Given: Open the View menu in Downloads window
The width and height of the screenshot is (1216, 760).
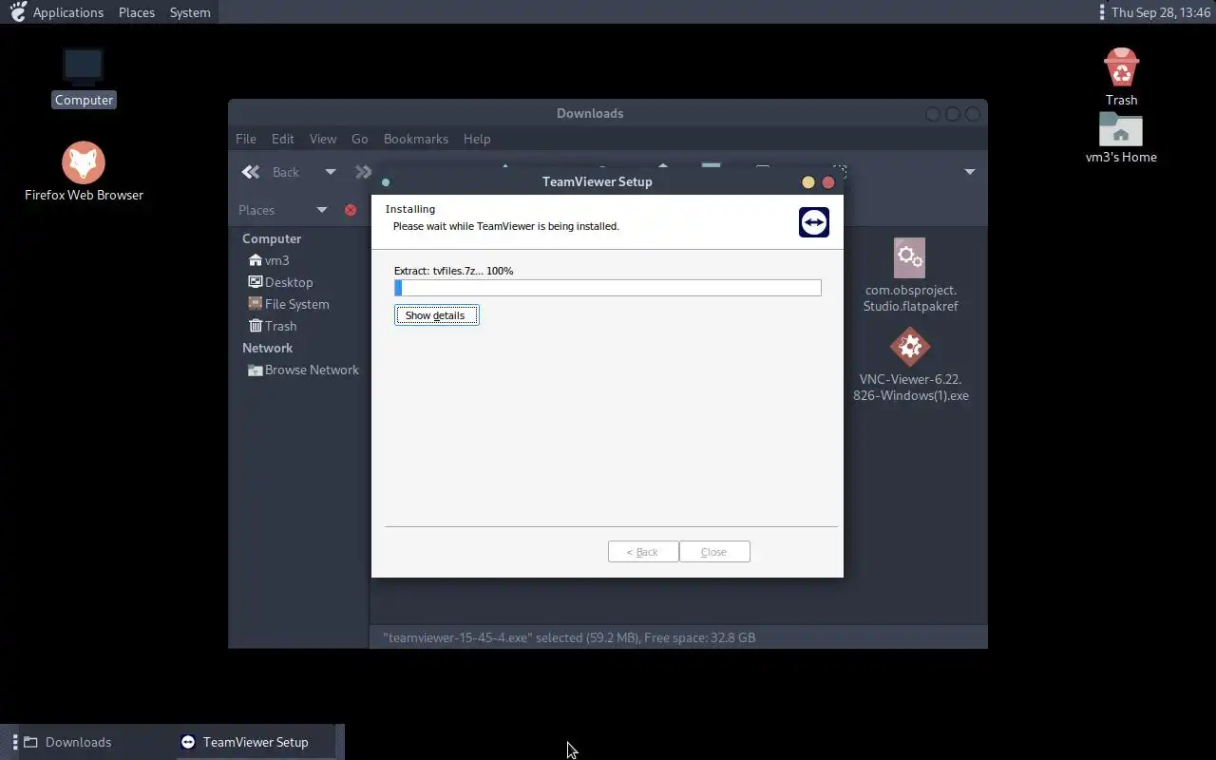Looking at the screenshot, I should [323, 139].
